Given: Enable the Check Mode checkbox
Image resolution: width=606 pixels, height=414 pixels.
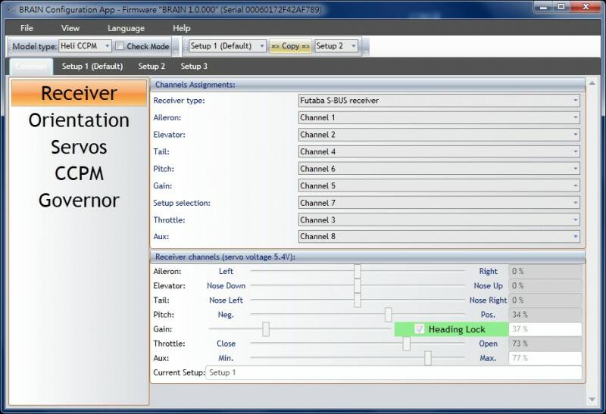Looking at the screenshot, I should (x=121, y=46).
